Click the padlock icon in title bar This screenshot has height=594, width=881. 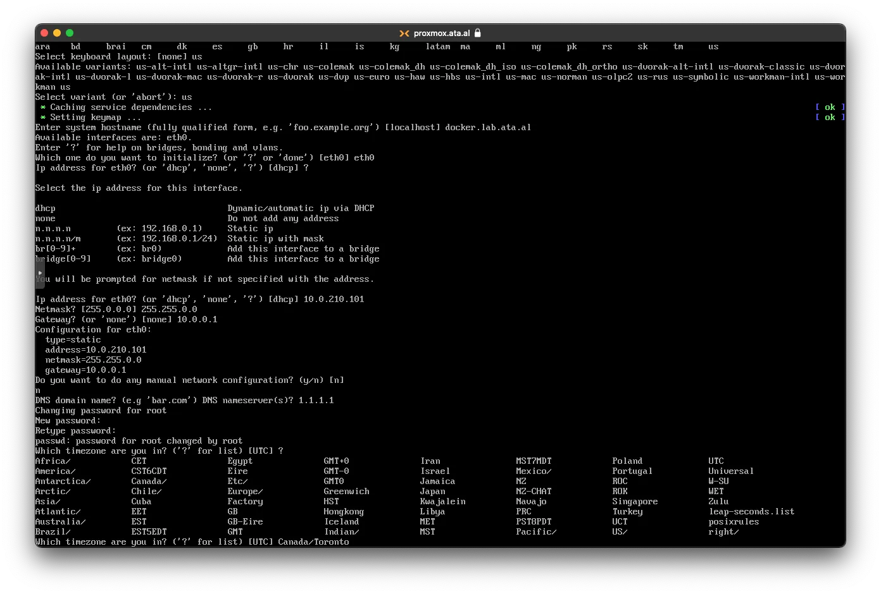(x=478, y=33)
